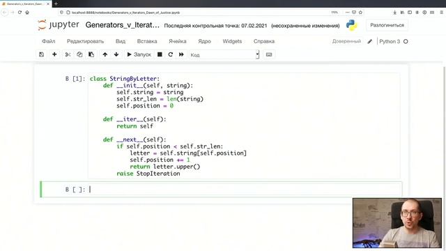Click the self.position = 0 line
Viewport: 446px width, 251px height.
(145, 105)
